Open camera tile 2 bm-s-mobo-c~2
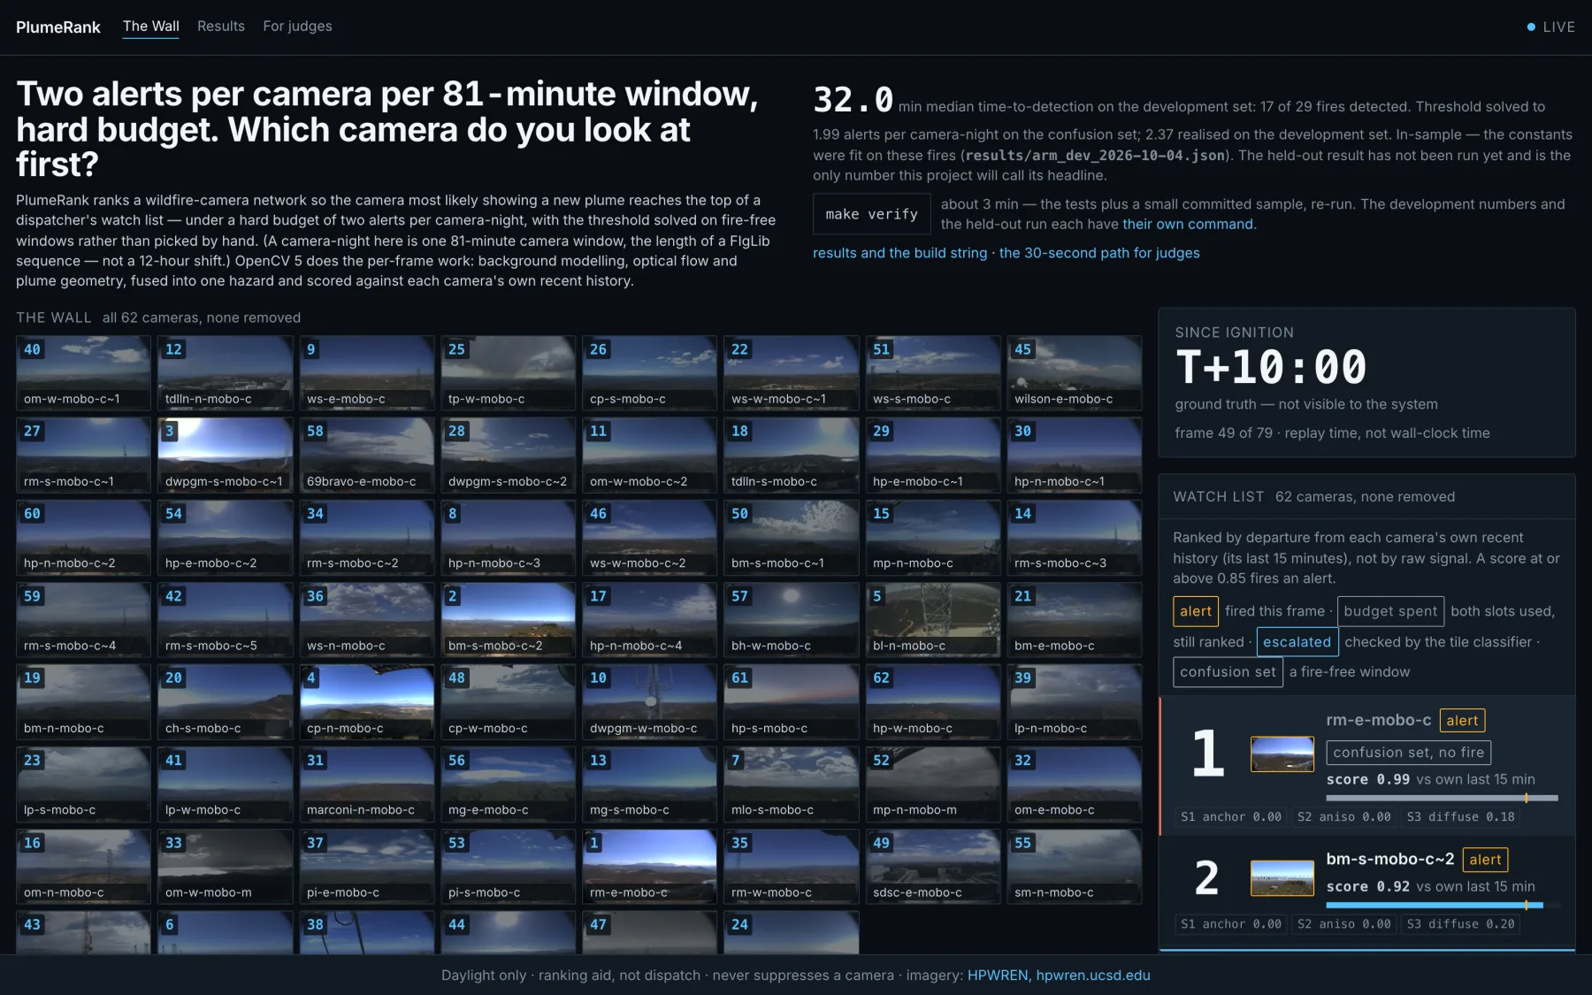Image resolution: width=1592 pixels, height=995 pixels. click(x=508, y=619)
